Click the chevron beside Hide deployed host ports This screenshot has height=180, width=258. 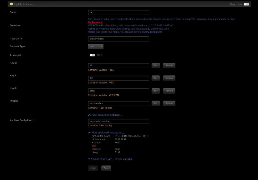(89, 133)
